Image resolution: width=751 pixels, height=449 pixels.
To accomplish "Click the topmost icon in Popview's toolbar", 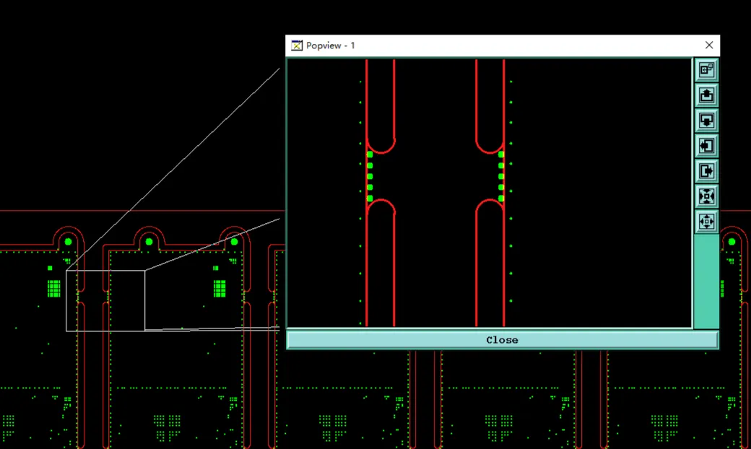I will click(x=706, y=70).
